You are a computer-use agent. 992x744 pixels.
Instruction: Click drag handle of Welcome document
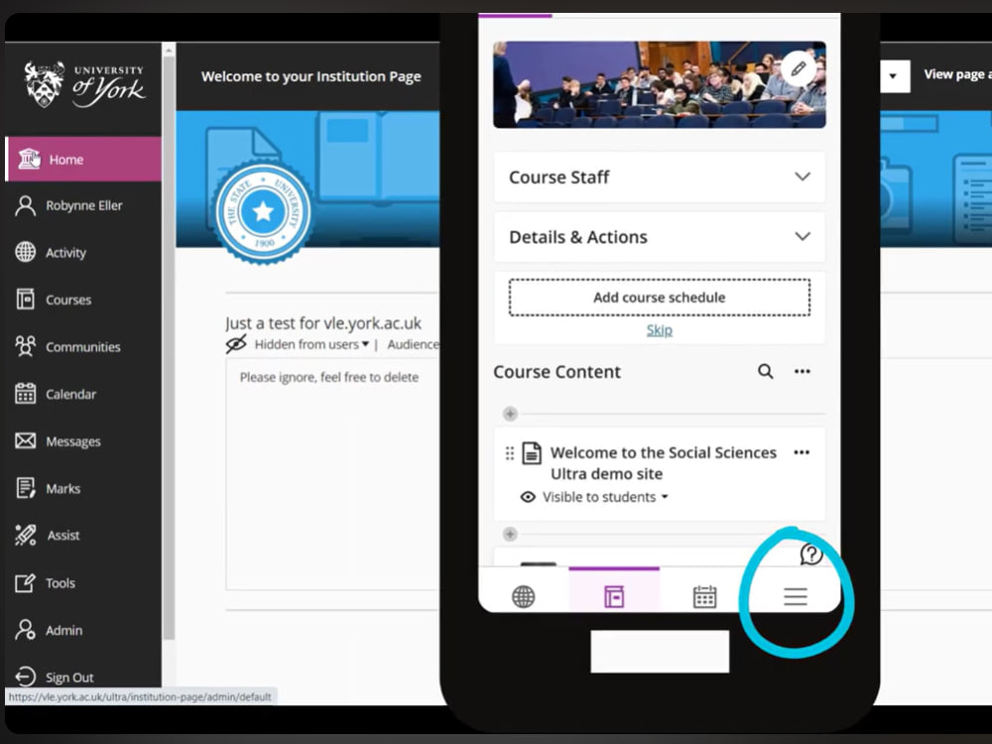pyautogui.click(x=510, y=453)
